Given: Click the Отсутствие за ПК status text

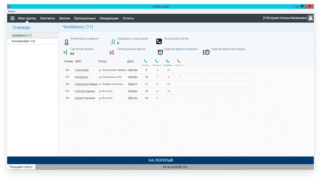Looking at the screenshot, I should pos(112,77).
